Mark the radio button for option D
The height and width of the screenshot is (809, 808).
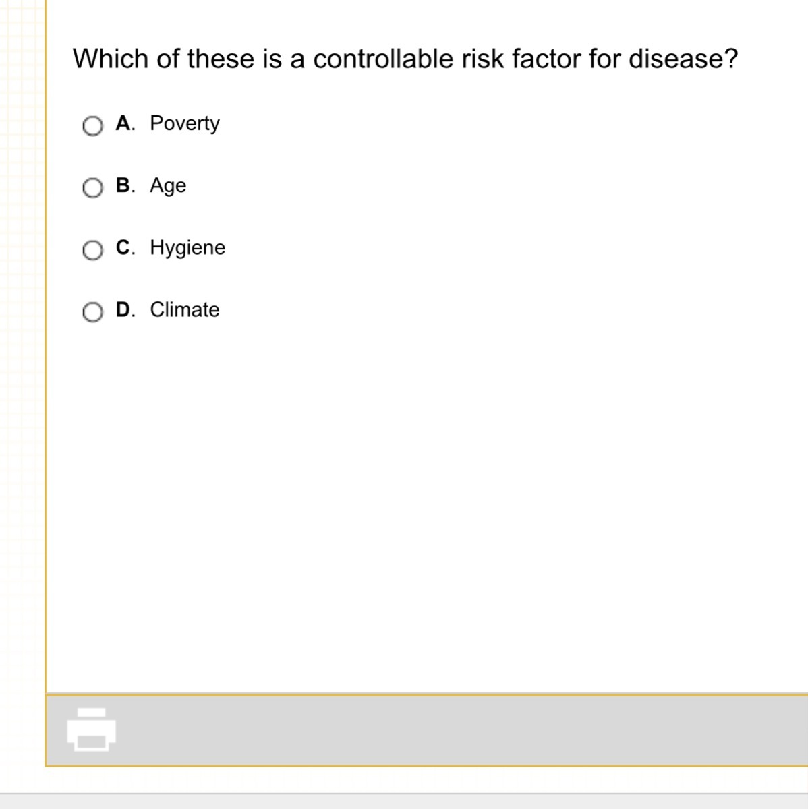[92, 312]
